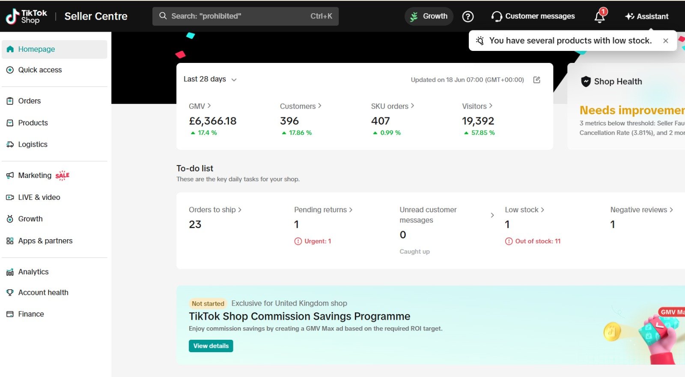Click the search box with "prohibited"
685x377 pixels.
[x=245, y=16]
